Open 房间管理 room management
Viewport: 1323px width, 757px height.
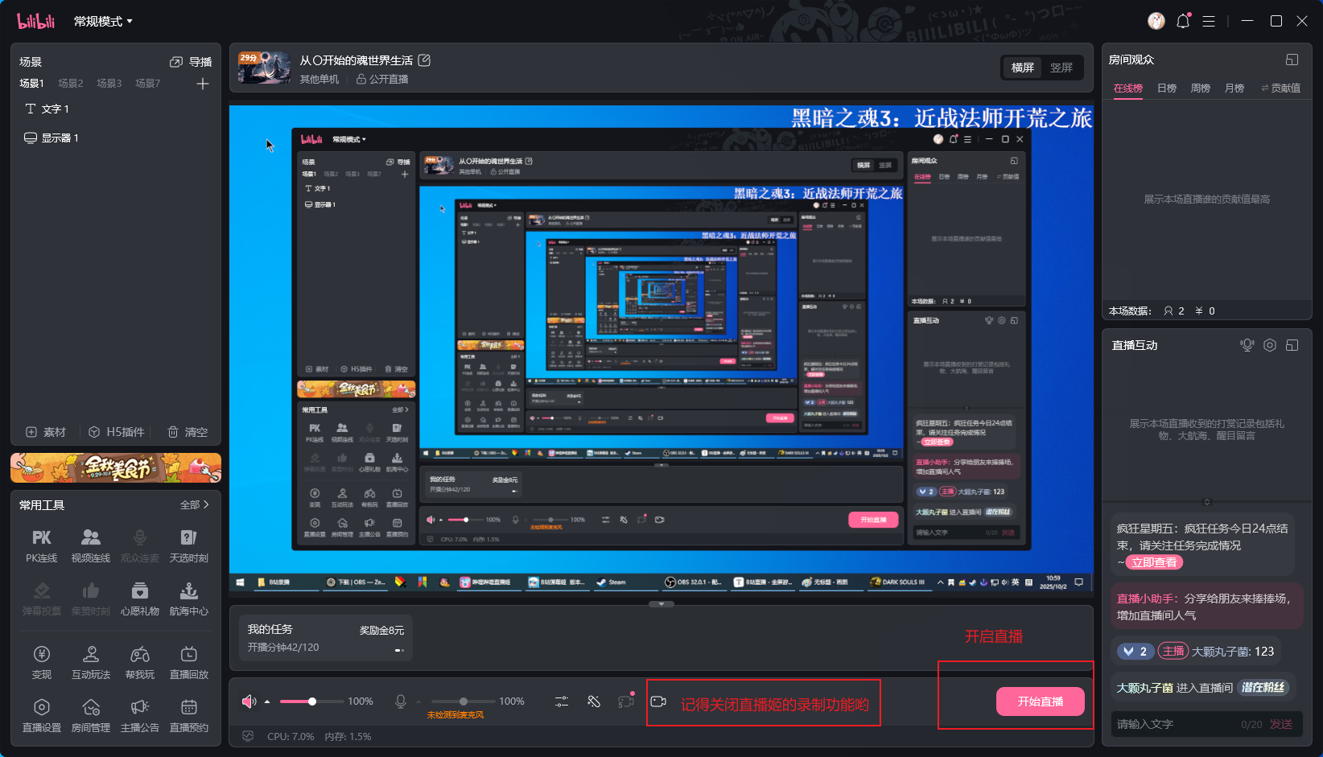91,715
